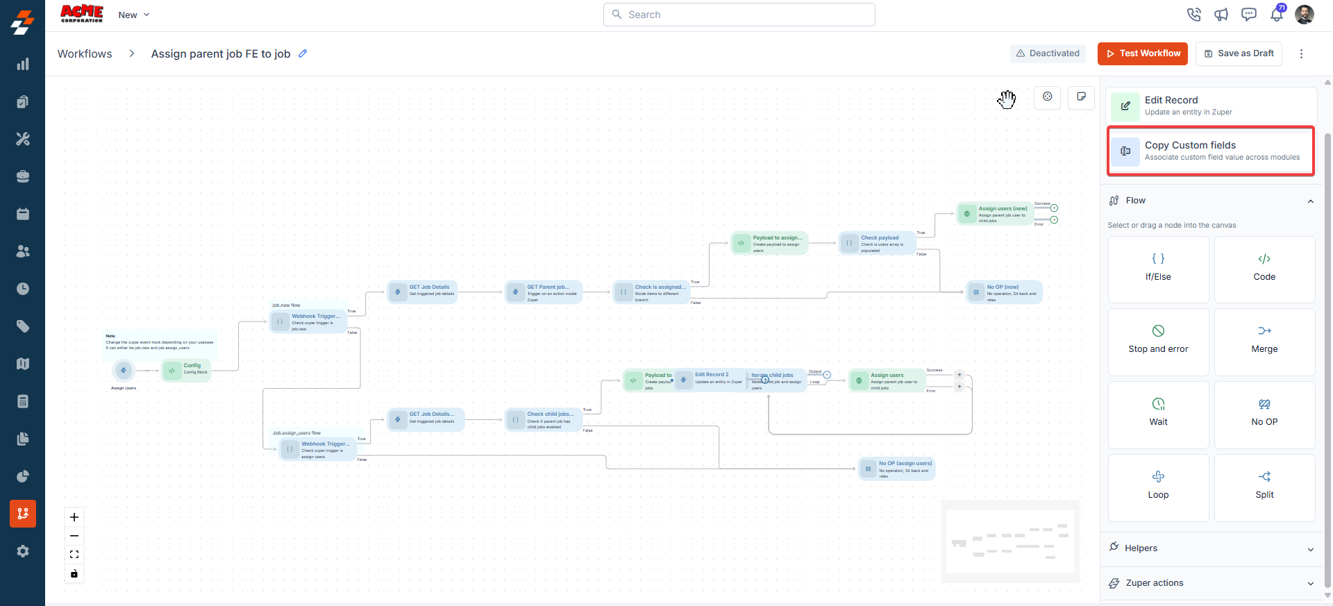Image resolution: width=1333 pixels, height=606 pixels.
Task: Select the No OP flow node
Action: pyautogui.click(x=1264, y=414)
